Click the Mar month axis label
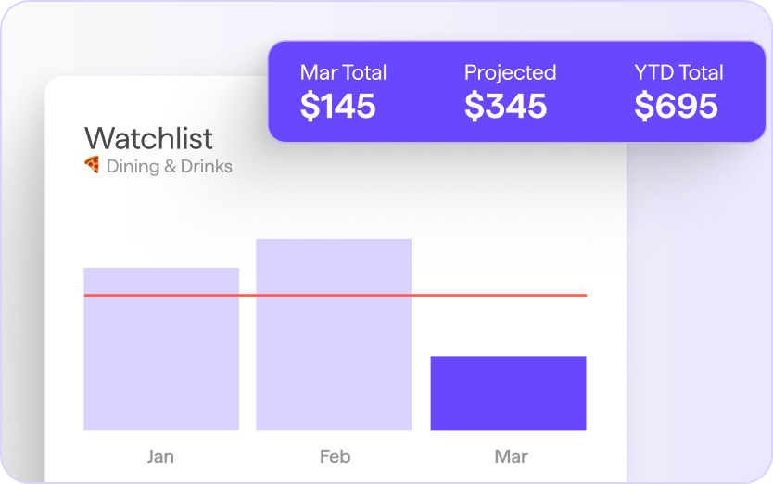773x484 pixels. [512, 456]
